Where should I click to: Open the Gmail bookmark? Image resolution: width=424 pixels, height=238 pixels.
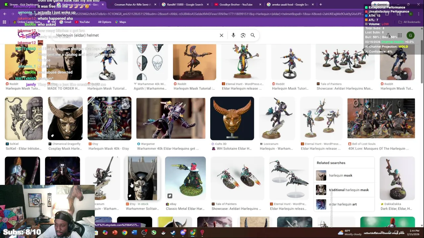(65, 22)
